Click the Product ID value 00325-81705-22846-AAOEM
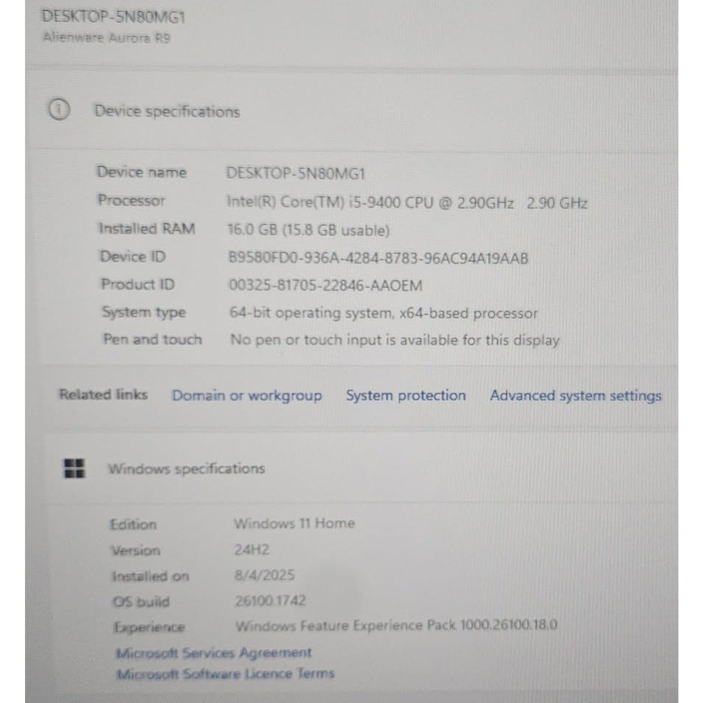Viewport: 703px width, 703px height. pyautogui.click(x=325, y=286)
